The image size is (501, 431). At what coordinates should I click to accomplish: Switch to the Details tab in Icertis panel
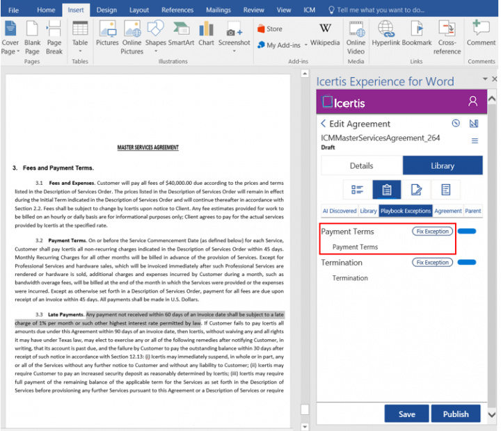[x=361, y=165]
